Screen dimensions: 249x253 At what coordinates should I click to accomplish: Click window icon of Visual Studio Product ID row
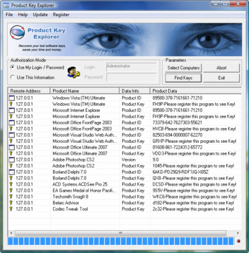click(12, 135)
